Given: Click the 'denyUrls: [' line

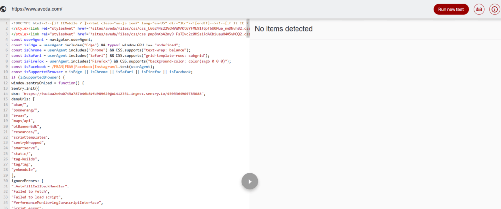Looking at the screenshot, I should (23, 99).
